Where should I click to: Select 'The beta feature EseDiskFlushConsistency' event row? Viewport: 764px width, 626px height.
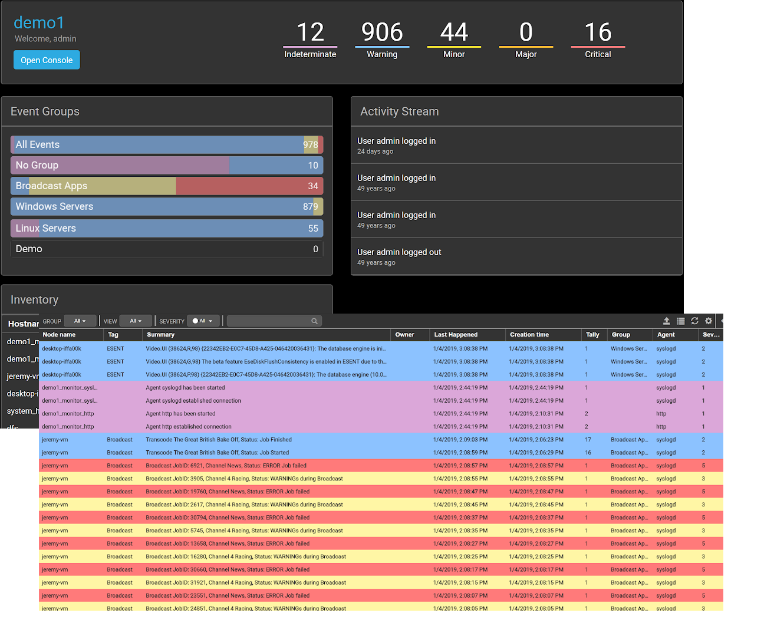(381, 361)
